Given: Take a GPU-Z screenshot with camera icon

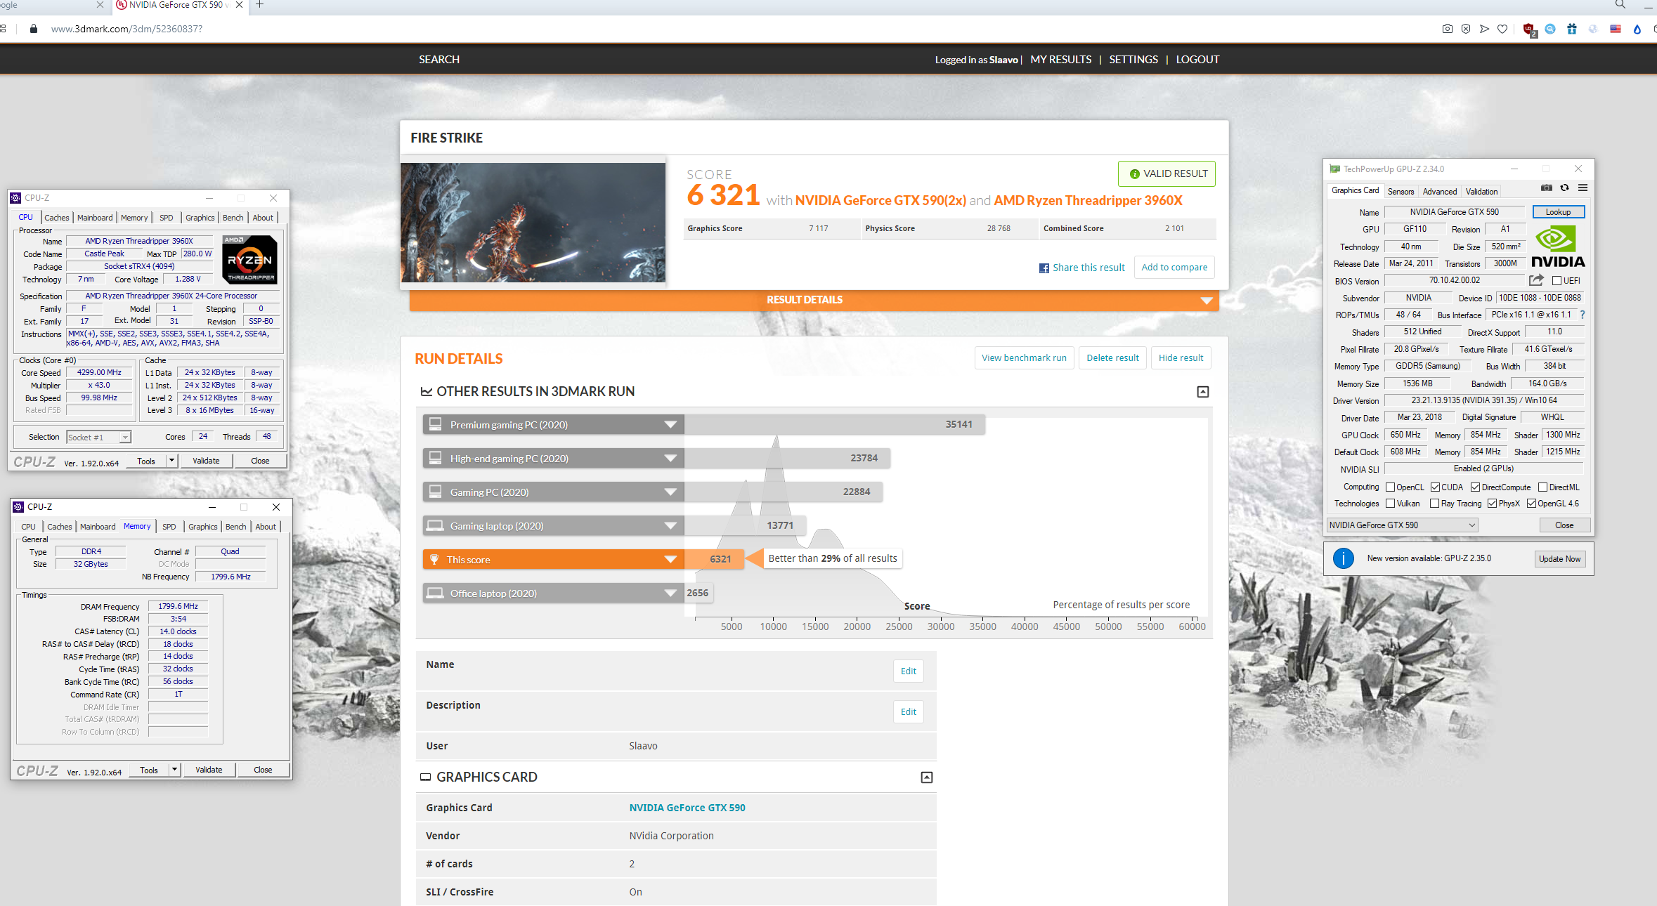Looking at the screenshot, I should pyautogui.click(x=1546, y=188).
